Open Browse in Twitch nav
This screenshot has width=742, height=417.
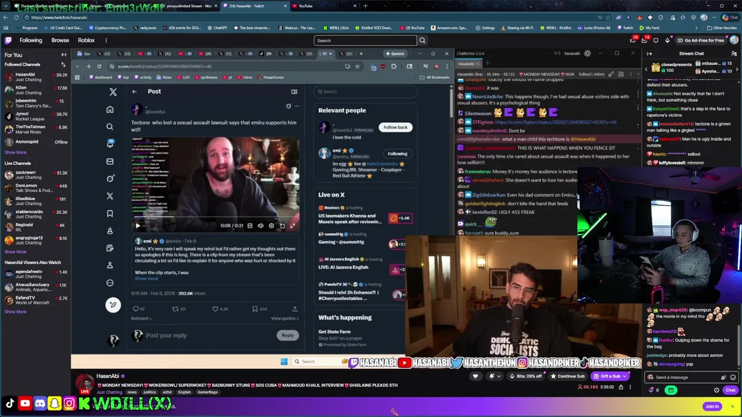[60, 41]
